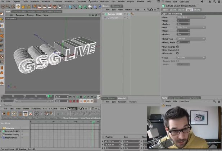Toggle the viewport maximize panel icon
This screenshot has height=151, width=222.
[x=99, y=15]
